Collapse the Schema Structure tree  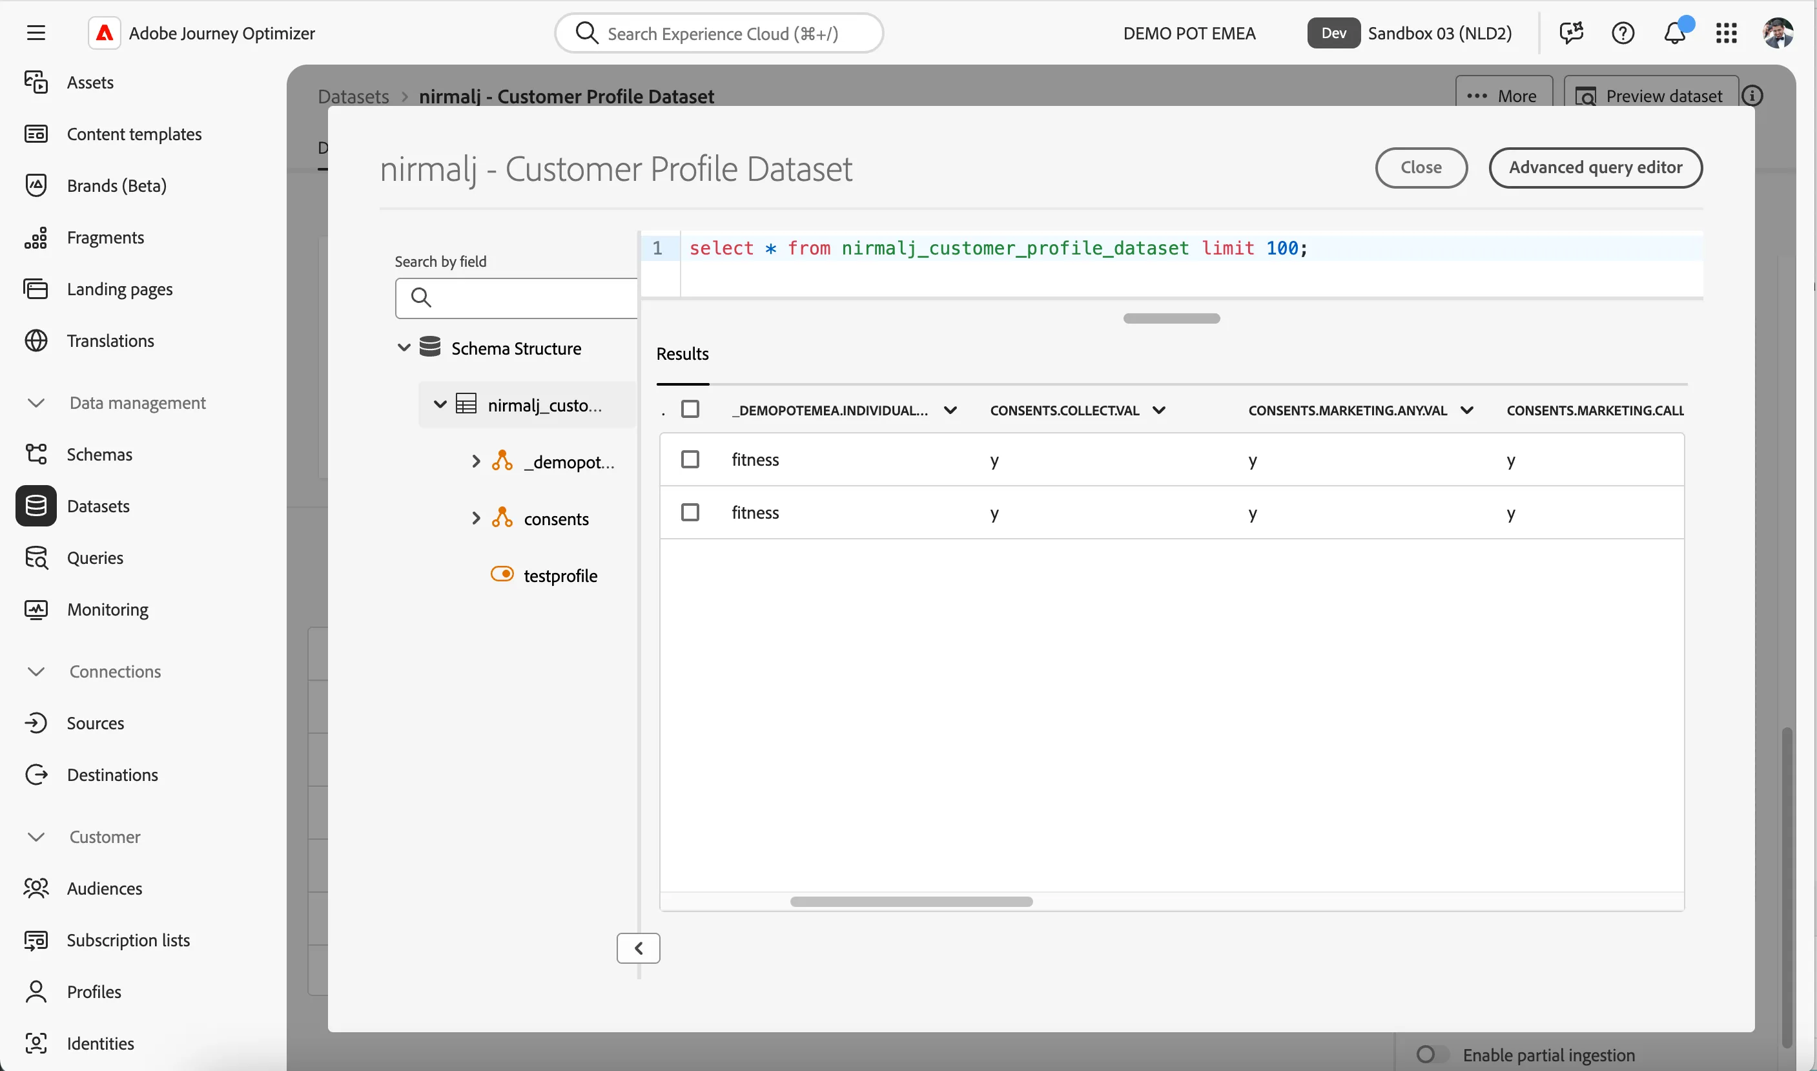[x=404, y=348]
